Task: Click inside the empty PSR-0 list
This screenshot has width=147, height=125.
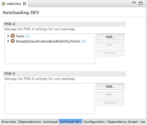Action: [x=50, y=98]
